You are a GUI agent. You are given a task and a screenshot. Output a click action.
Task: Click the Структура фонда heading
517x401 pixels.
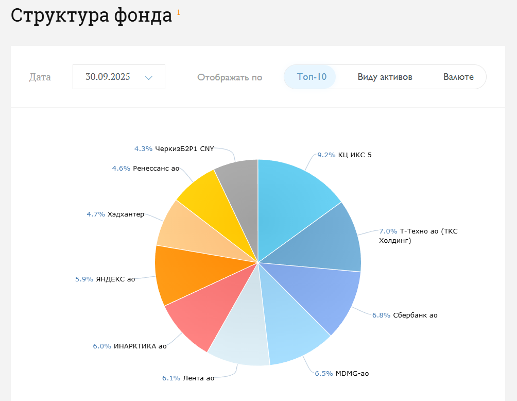91,15
